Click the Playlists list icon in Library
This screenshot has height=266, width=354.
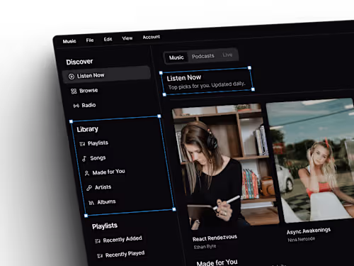point(82,144)
